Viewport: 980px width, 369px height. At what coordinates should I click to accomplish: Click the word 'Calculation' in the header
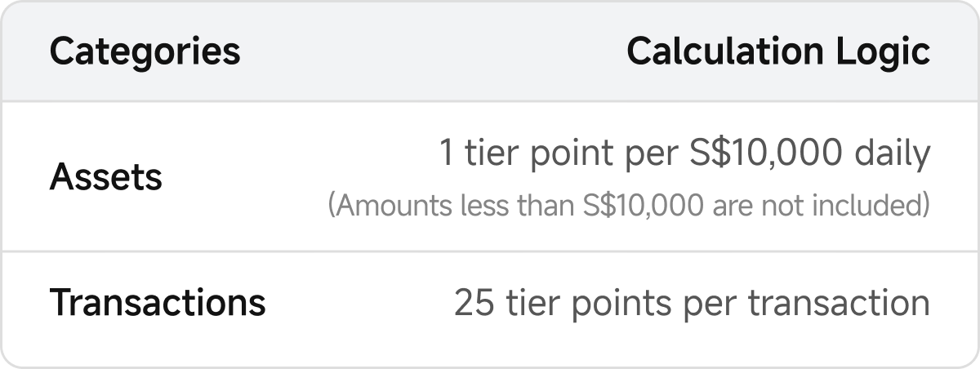click(715, 52)
